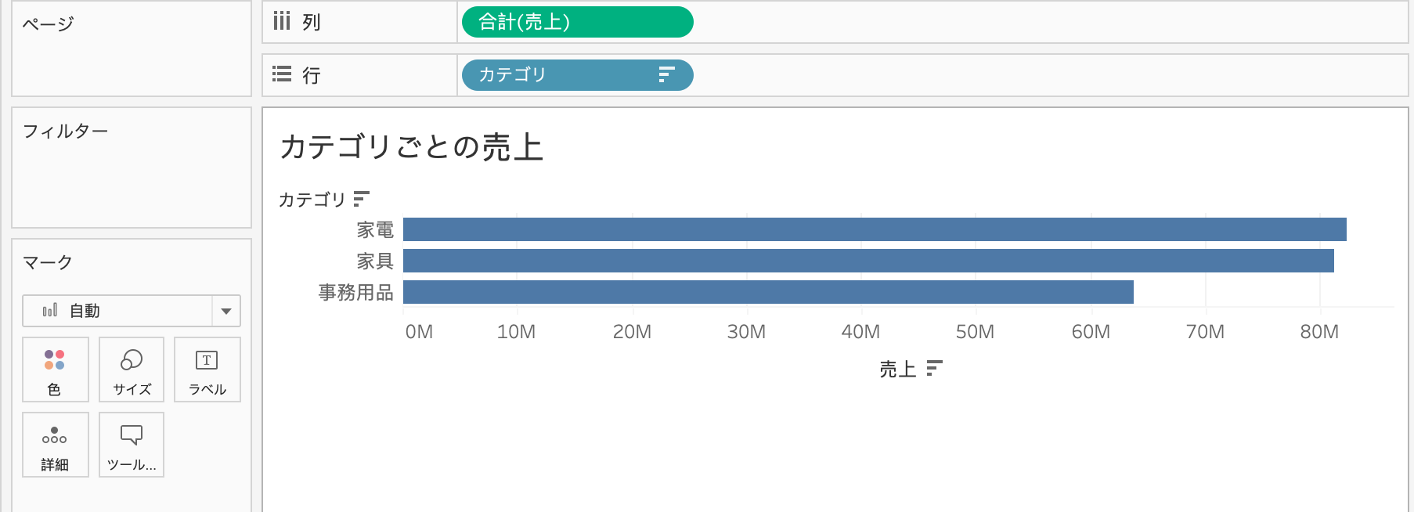This screenshot has height=512, width=1414.
Task: Open the 自動 mark type combo box
Action: coord(132,311)
